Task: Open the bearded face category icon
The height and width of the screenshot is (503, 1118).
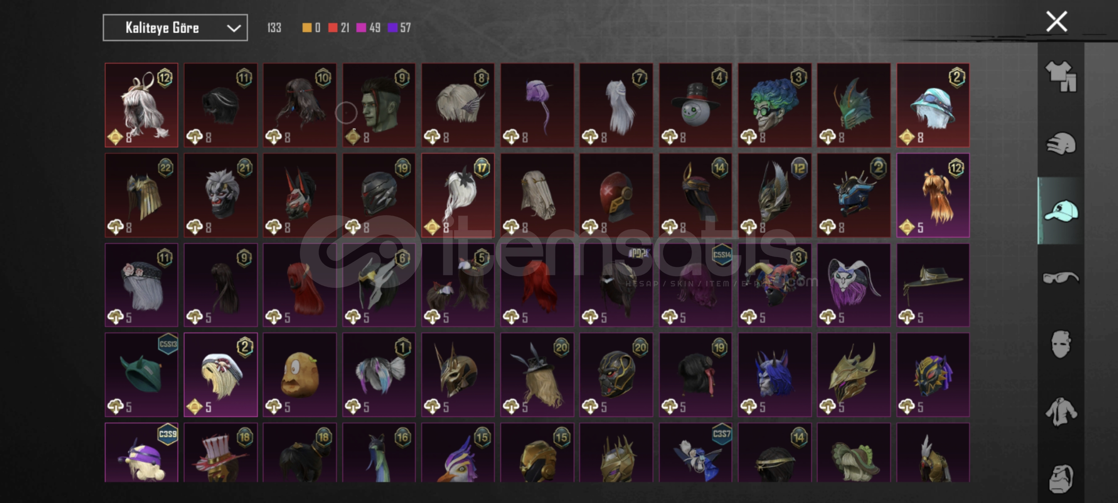Action: click(1061, 479)
